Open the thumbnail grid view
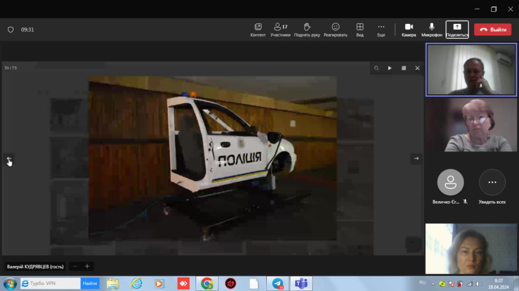 pyautogui.click(x=404, y=68)
